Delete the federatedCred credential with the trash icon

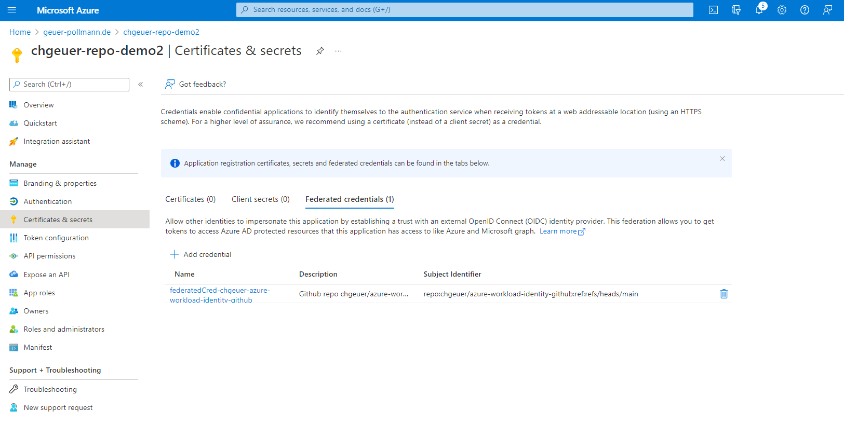724,294
